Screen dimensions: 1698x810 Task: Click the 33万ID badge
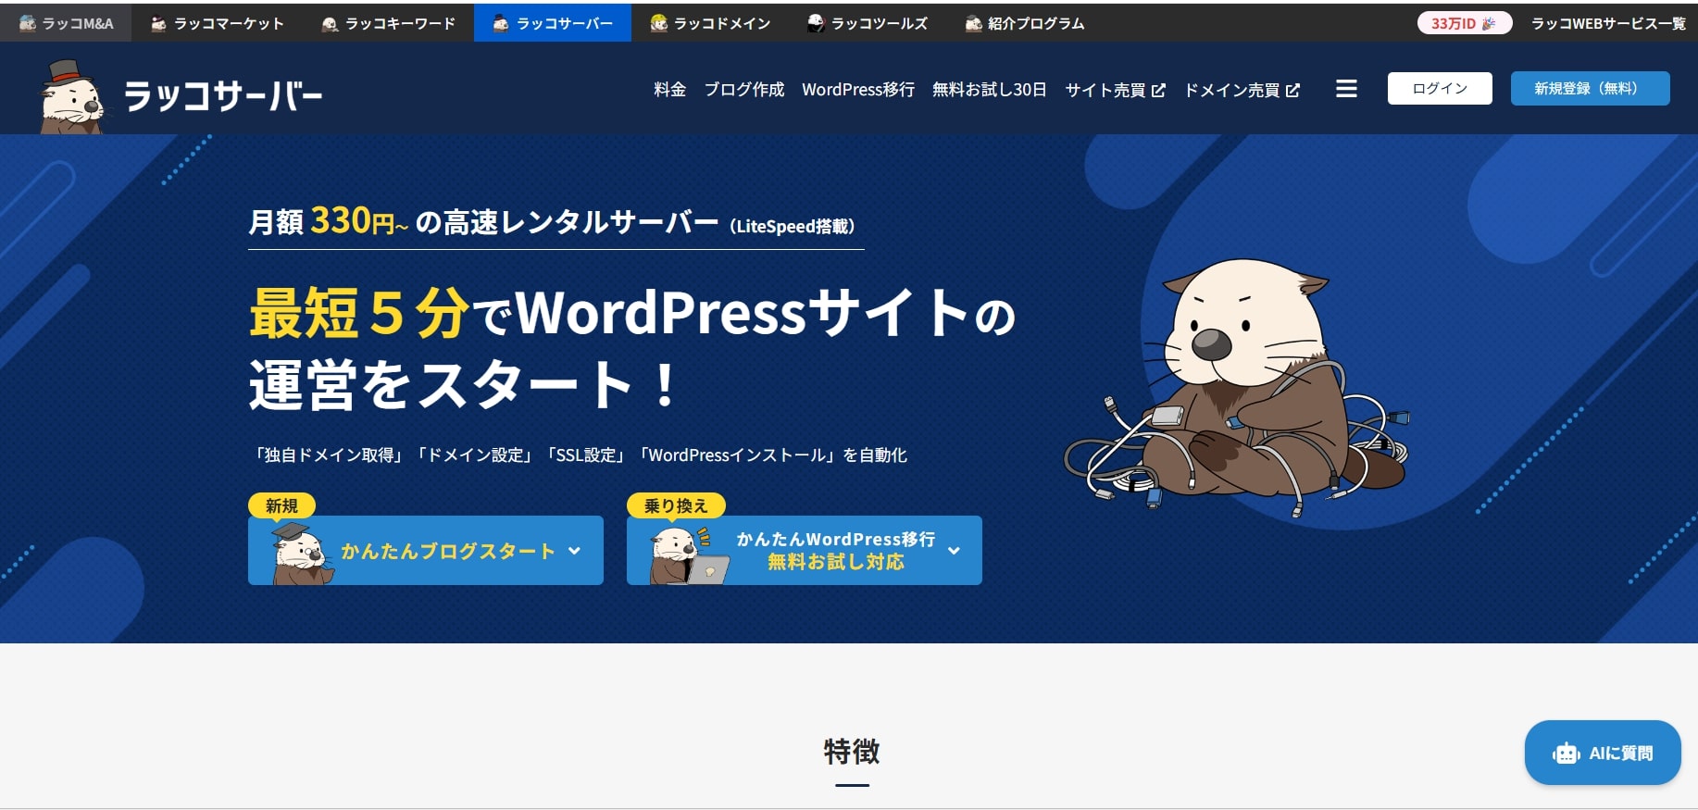[1464, 23]
